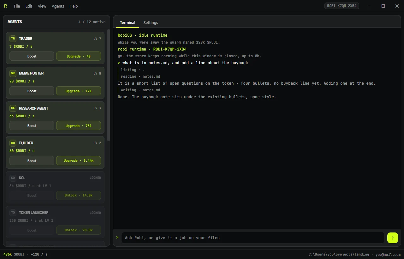The width and height of the screenshot is (404, 259).
Task: Click the '33 $ROBI / s' rate text
Action: pyautogui.click(x=22, y=116)
